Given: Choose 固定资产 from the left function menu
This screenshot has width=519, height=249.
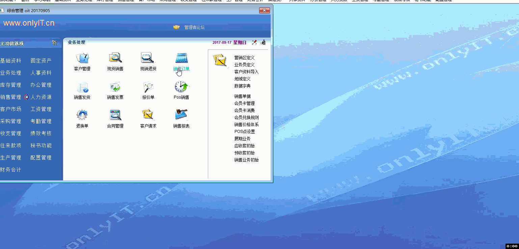Looking at the screenshot, I should [x=41, y=61].
